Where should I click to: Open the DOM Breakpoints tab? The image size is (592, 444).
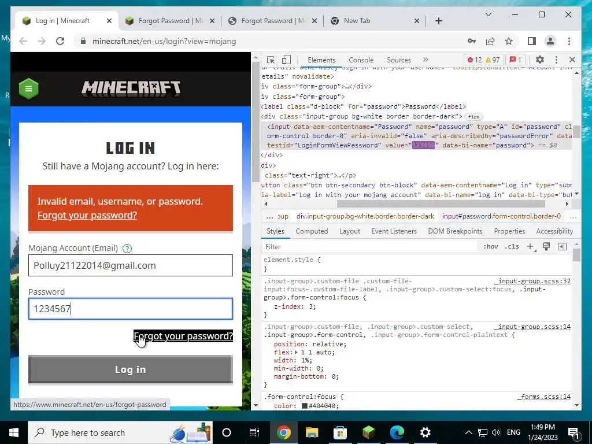[x=455, y=231]
